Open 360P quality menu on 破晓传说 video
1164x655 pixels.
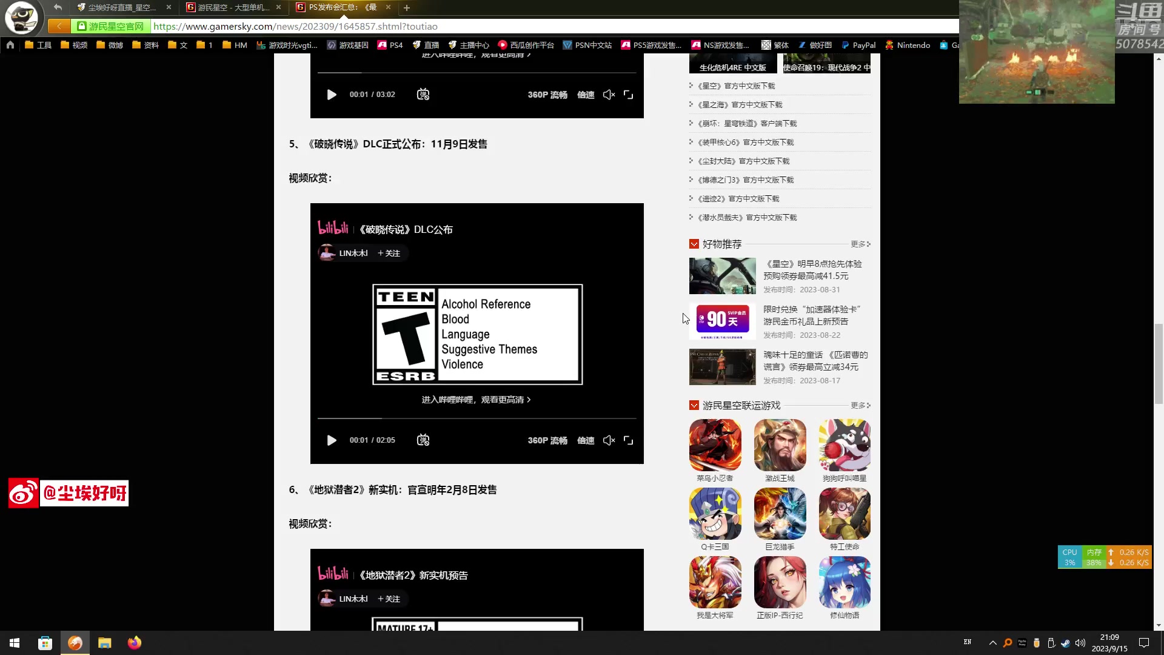click(547, 440)
